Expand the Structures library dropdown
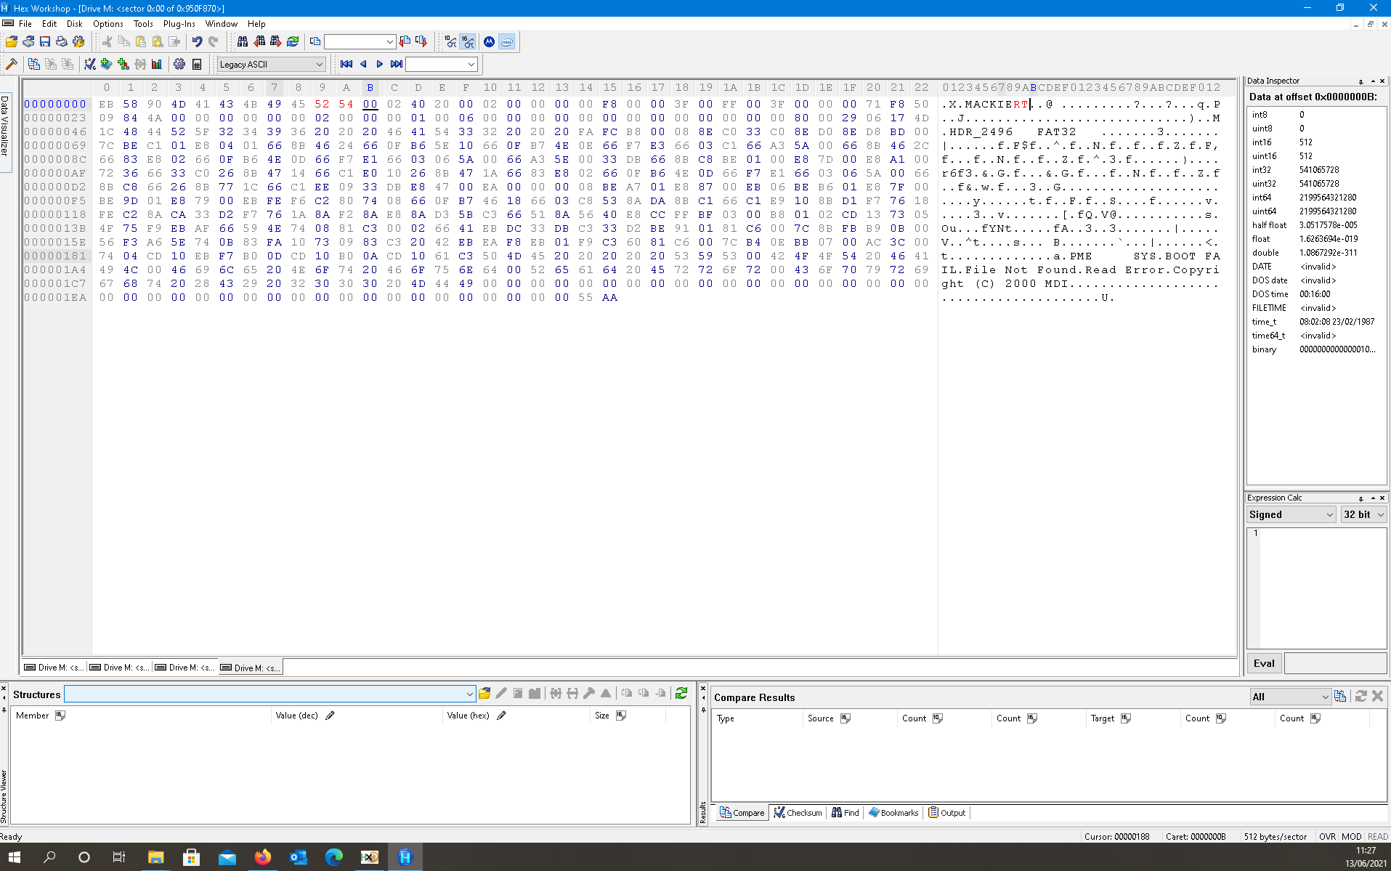Image resolution: width=1391 pixels, height=871 pixels. 469,694
